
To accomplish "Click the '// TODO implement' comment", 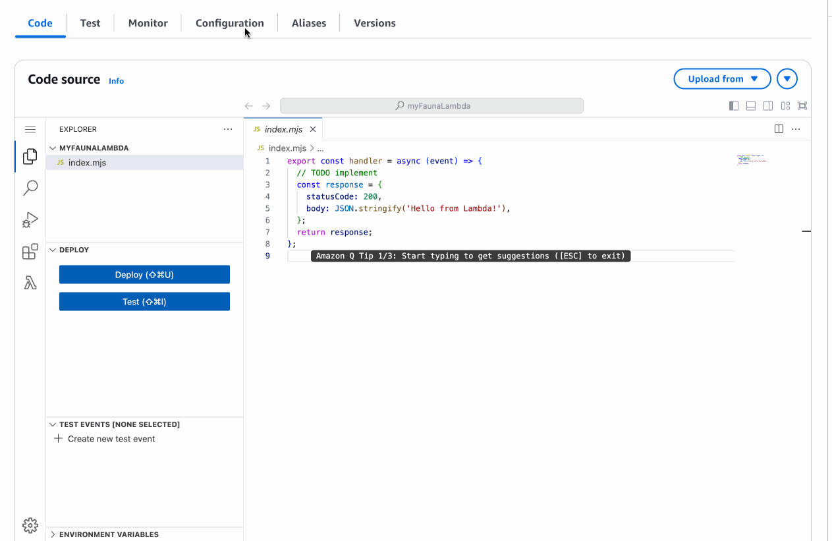I will [x=337, y=173].
